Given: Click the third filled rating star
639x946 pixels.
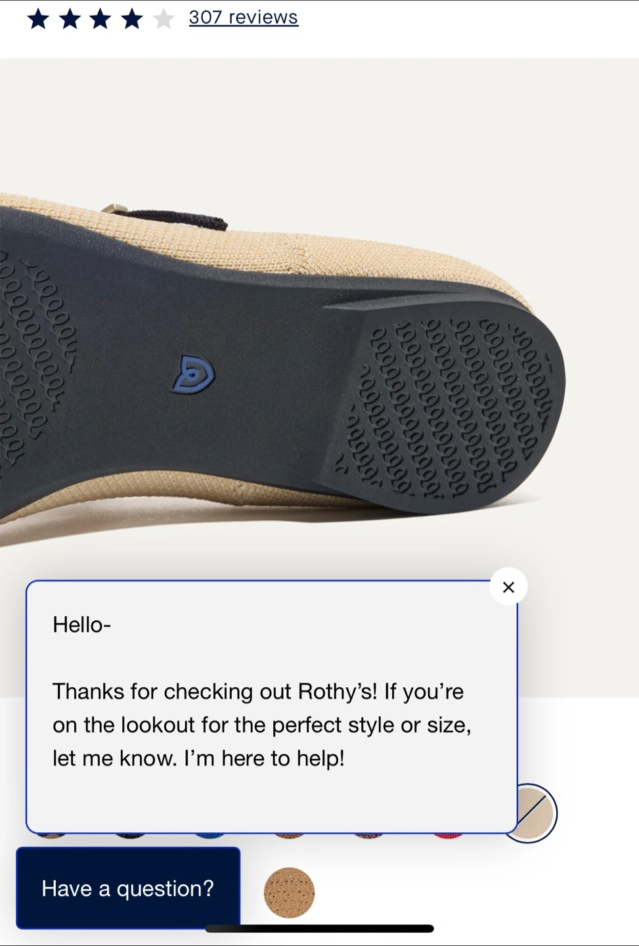Looking at the screenshot, I should click(x=100, y=18).
